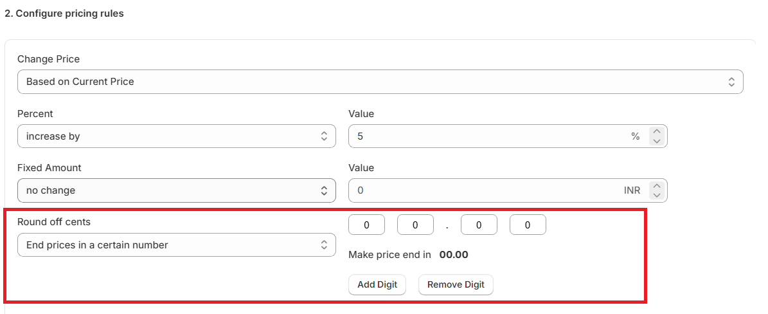Select the first rounding digit box
This screenshot has height=314, width=768.
366,225
